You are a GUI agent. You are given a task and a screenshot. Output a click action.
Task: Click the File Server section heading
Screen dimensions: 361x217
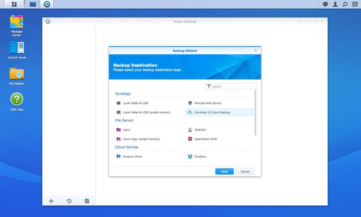click(124, 121)
